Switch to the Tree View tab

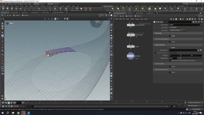[x=130, y=13]
